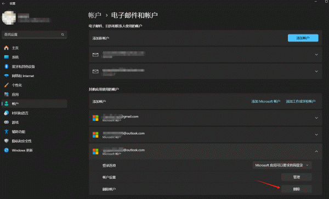The image size is (329, 199).
Task: Click Microsoft logo of collapsed outlook.com account
Action: point(95,134)
